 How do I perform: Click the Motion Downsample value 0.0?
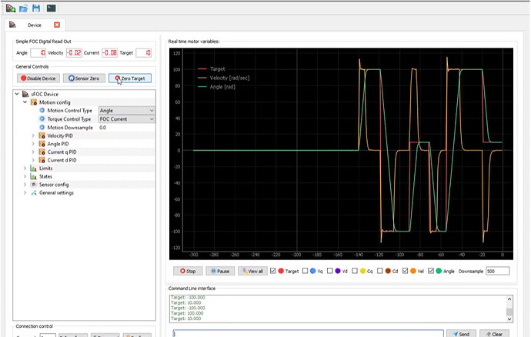coord(102,128)
